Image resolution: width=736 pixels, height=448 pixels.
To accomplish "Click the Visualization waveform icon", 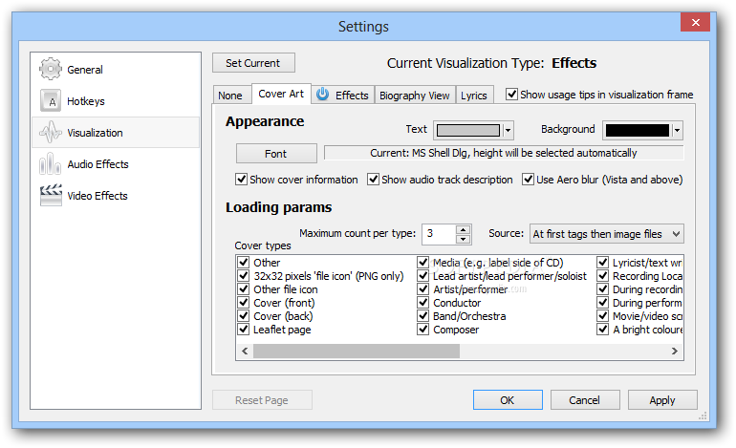I will [x=51, y=132].
